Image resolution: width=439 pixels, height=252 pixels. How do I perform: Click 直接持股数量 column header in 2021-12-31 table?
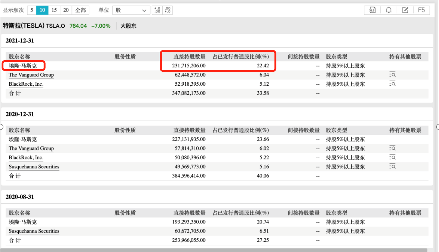pyautogui.click(x=189, y=57)
